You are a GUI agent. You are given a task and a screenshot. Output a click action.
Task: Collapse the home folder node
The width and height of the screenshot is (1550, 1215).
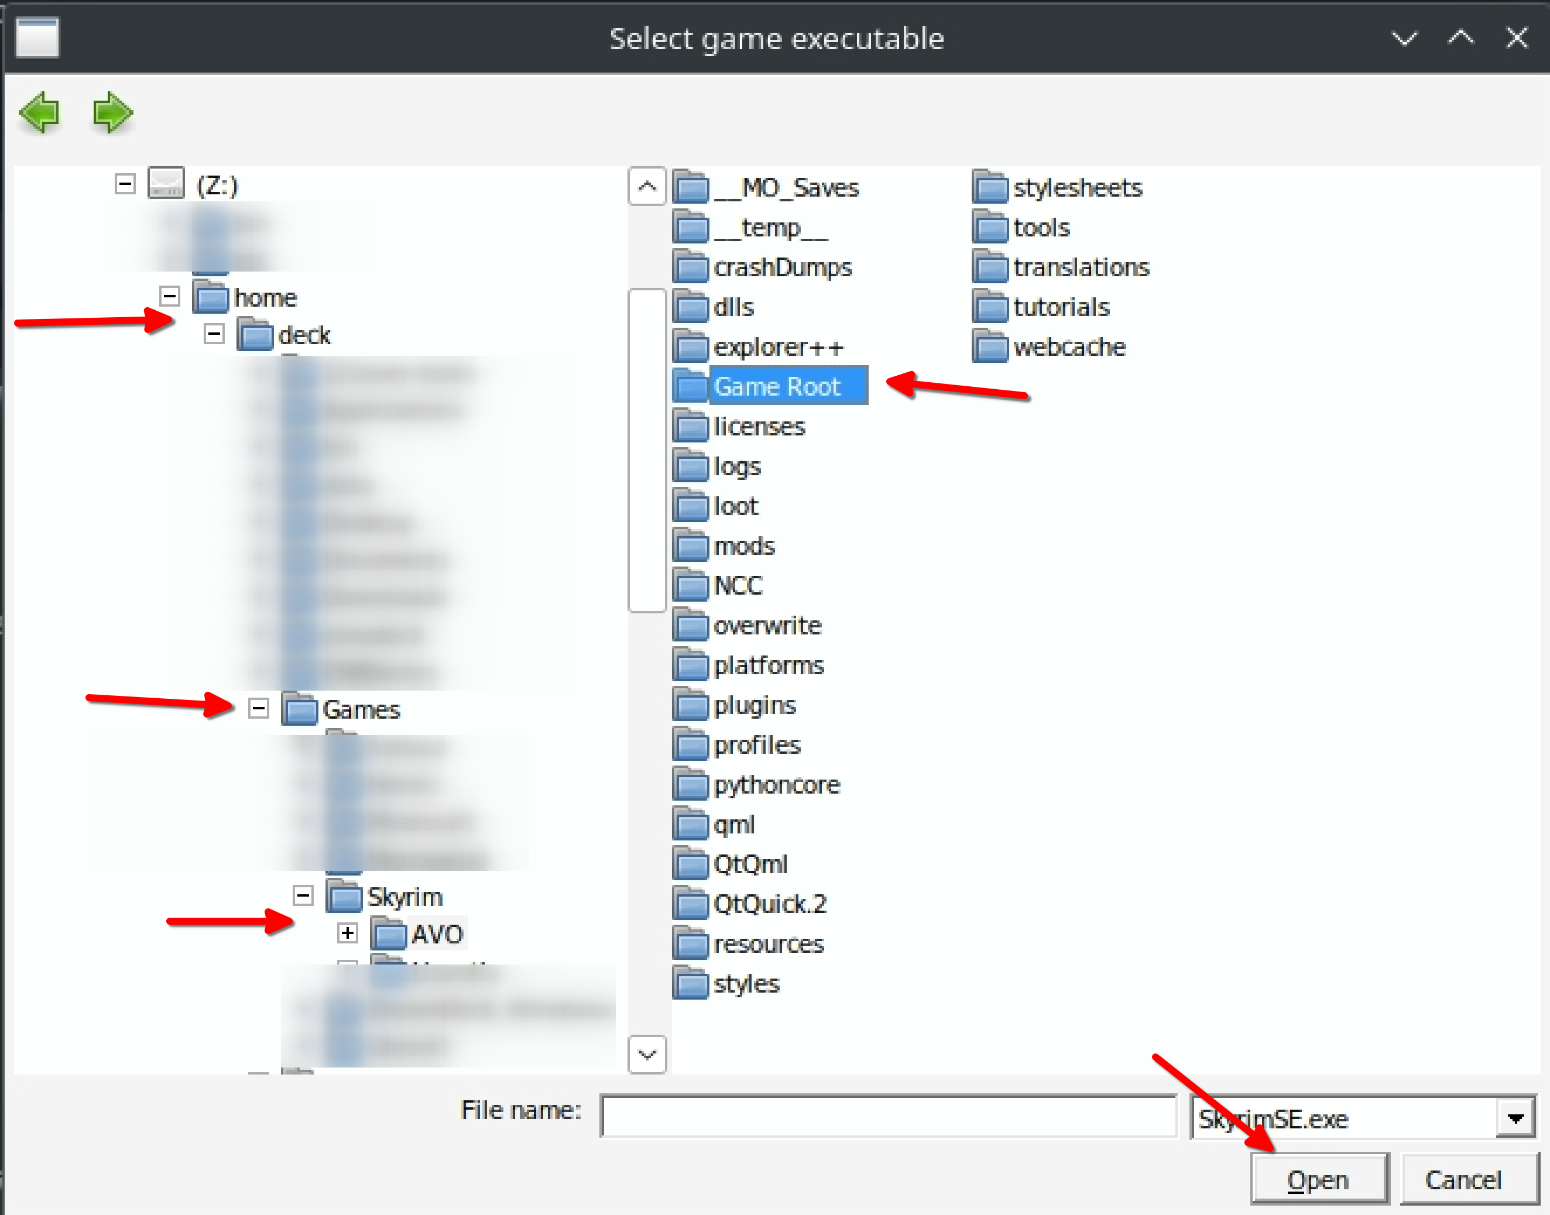(x=169, y=296)
